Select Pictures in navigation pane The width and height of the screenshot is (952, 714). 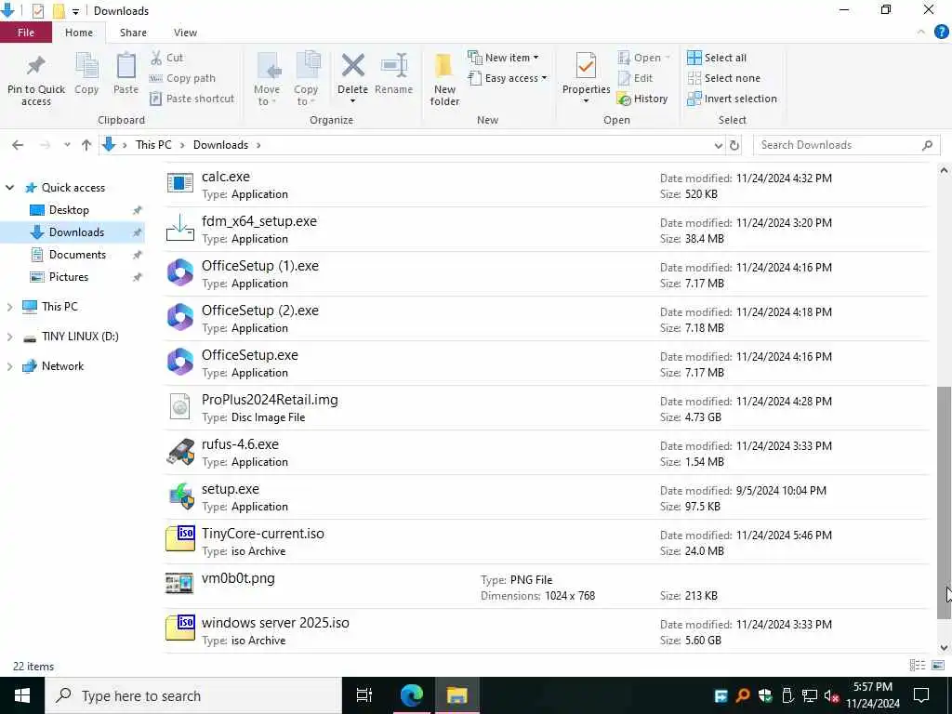tap(69, 277)
